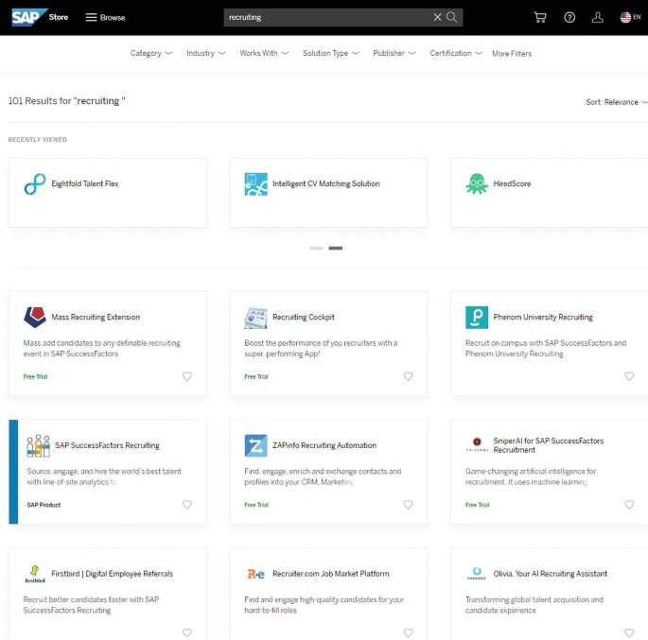Open More Filters

(512, 54)
